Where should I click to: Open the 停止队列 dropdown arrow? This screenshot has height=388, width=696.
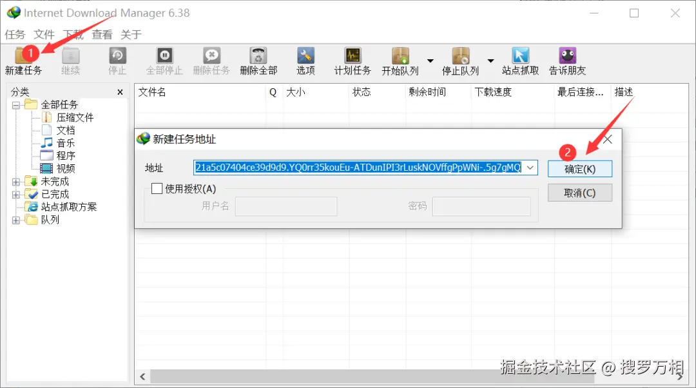click(490, 61)
